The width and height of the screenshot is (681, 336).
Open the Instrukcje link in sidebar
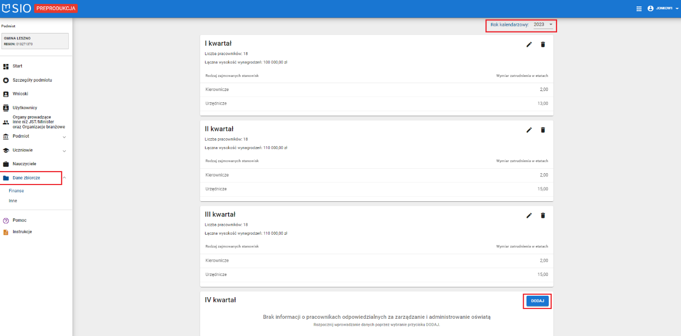[22, 232]
